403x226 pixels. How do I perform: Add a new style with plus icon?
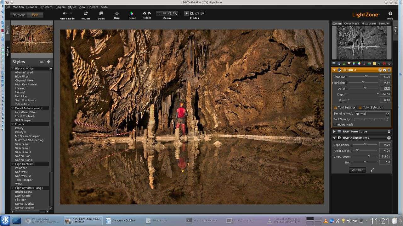(x=48, y=62)
